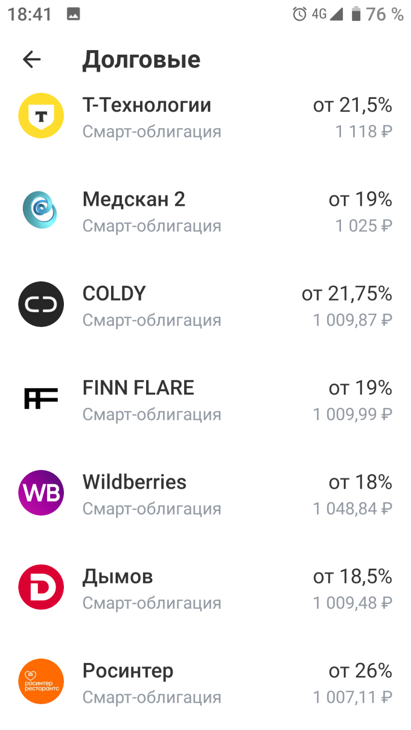Select T-Технологии price 1 118 ₽
Image resolution: width=411 pixels, height=730 pixels.
coord(364,132)
